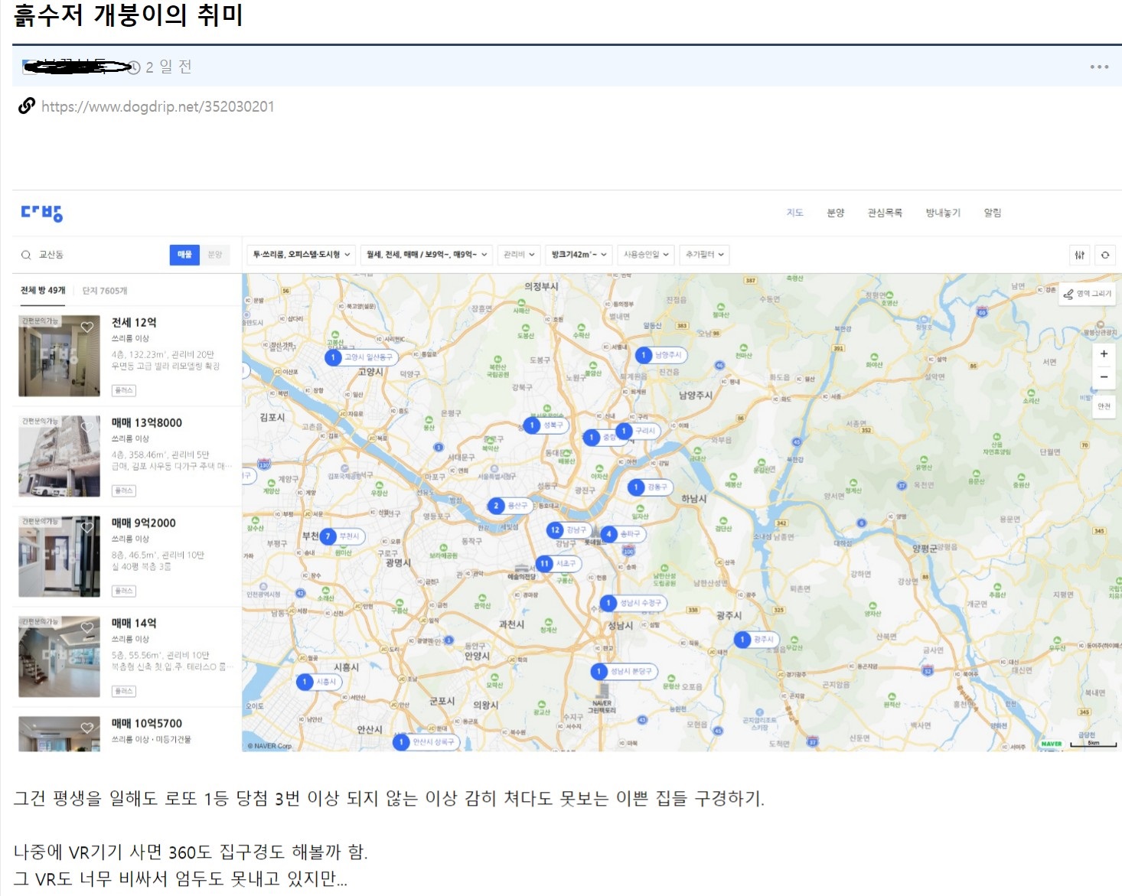Click the Dabang logo icon
Screen dimensions: 1122x896
[x=41, y=213]
